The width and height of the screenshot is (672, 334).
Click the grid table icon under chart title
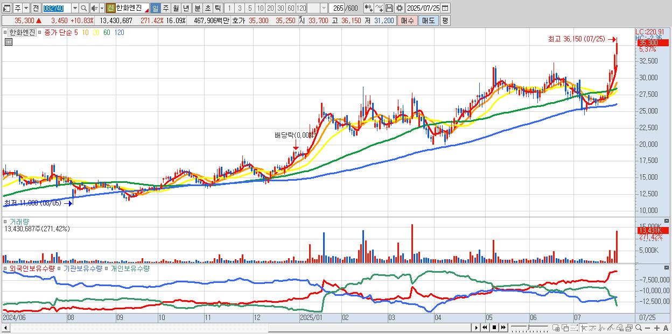9,41
